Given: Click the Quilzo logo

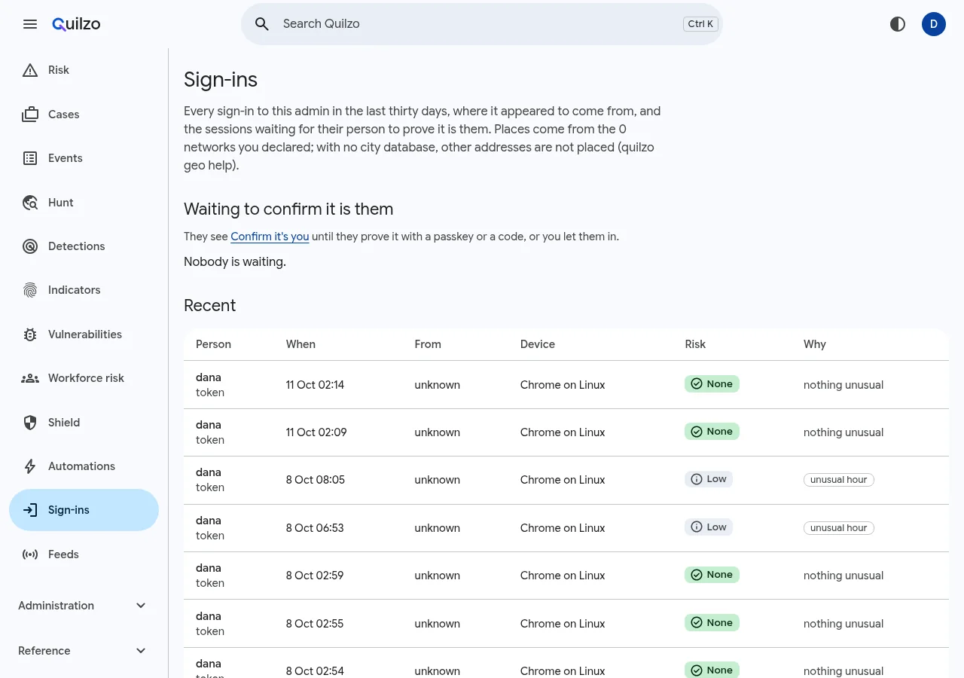Looking at the screenshot, I should click(x=76, y=24).
